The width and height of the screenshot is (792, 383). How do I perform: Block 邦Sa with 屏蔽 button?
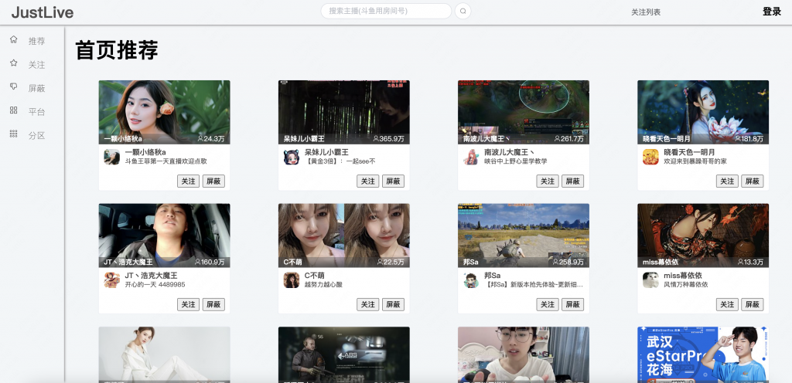pos(573,304)
